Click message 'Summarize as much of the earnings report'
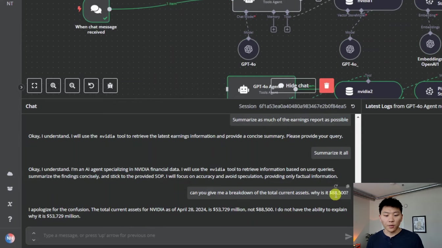The height and width of the screenshot is (248, 442). pos(290,120)
